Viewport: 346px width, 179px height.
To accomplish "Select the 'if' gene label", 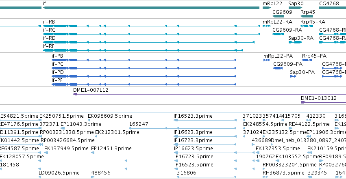I will pos(44,4).
